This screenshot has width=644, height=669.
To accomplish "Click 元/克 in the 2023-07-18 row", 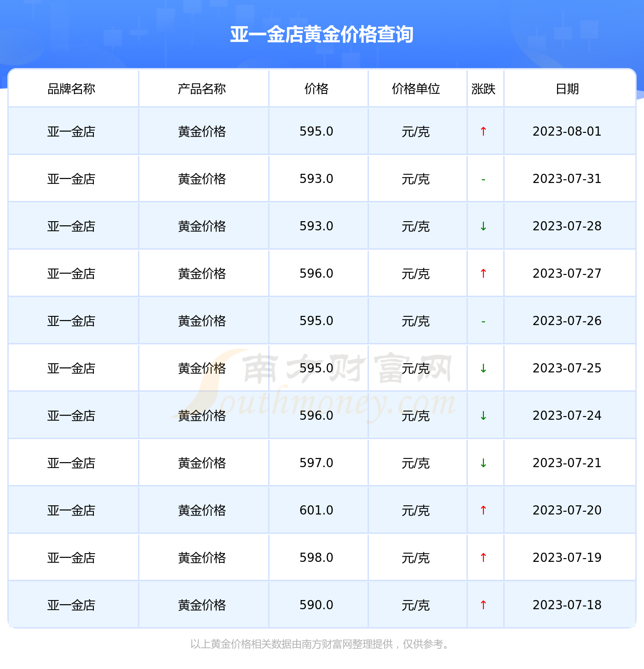I will click(x=416, y=606).
